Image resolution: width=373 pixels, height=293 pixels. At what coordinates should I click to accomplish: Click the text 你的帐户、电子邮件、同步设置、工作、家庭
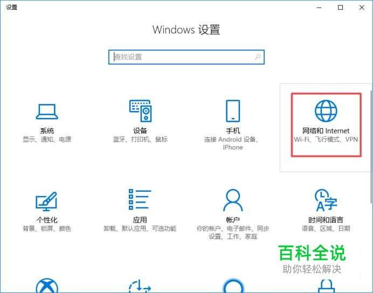(x=233, y=232)
